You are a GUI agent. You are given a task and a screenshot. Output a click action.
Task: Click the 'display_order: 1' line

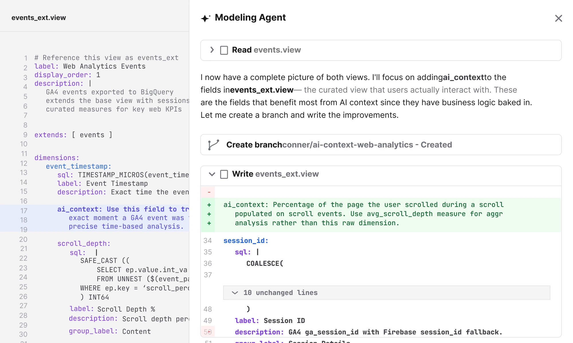[67, 75]
